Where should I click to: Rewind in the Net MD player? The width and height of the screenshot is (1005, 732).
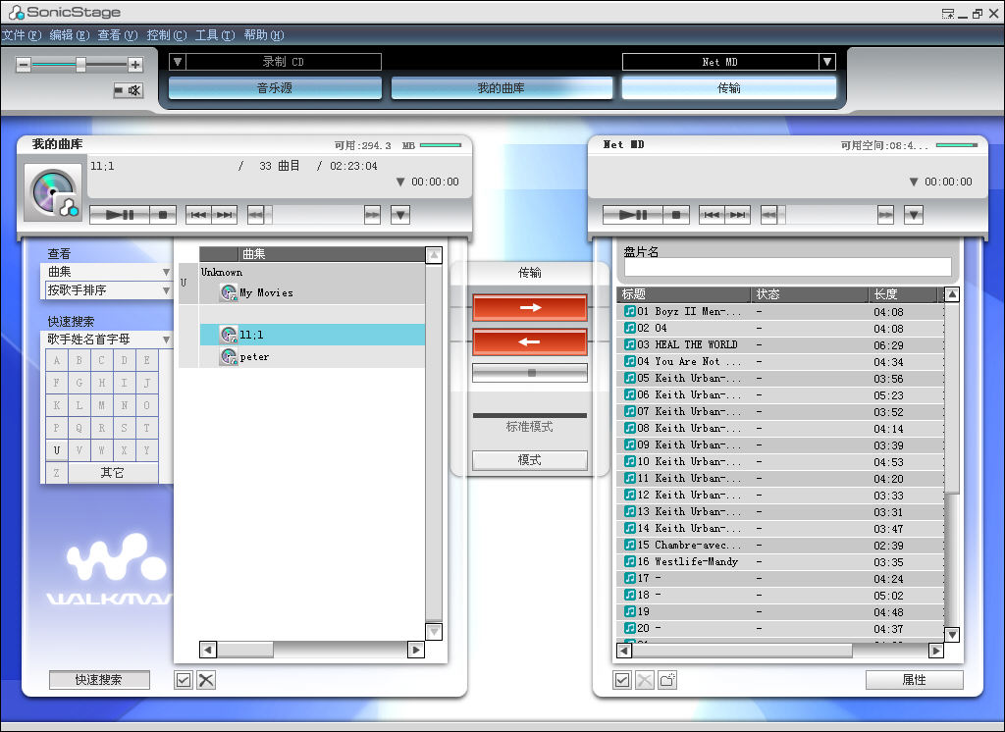point(769,215)
